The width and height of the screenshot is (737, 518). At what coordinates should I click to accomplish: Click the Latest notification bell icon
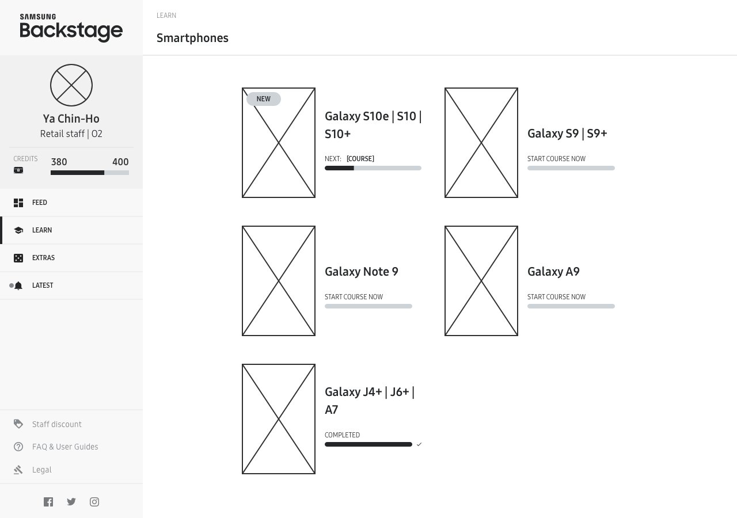18,285
